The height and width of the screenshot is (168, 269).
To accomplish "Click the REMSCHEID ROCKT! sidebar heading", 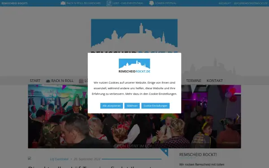I will click(198, 155).
